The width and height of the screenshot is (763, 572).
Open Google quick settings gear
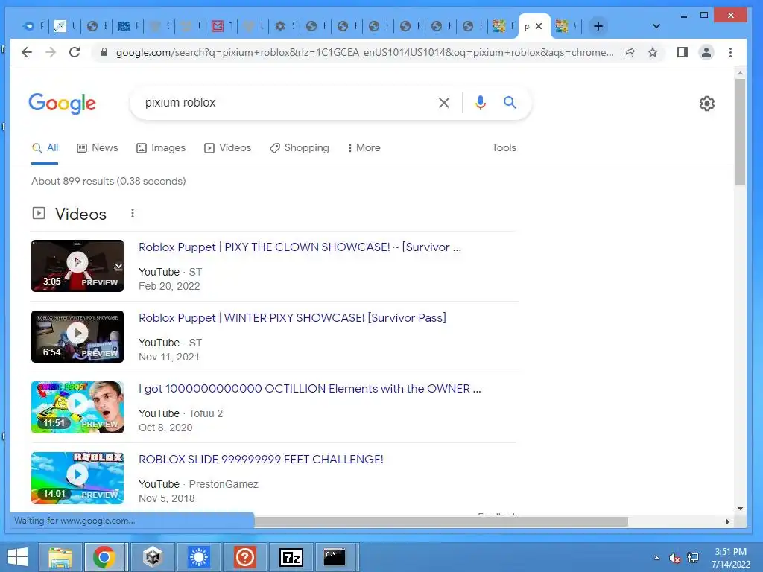706,103
